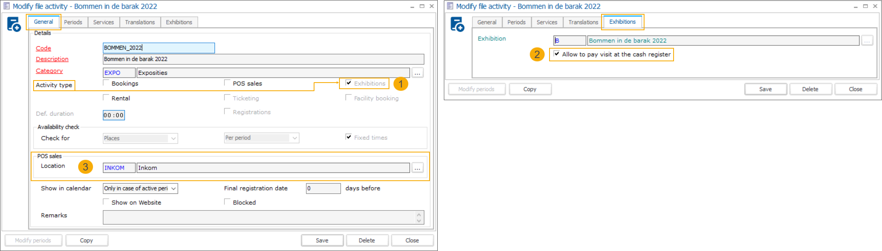Screen dimensions: 882x251
Task: Click the add-file icon in left window
Action: tap(14, 24)
